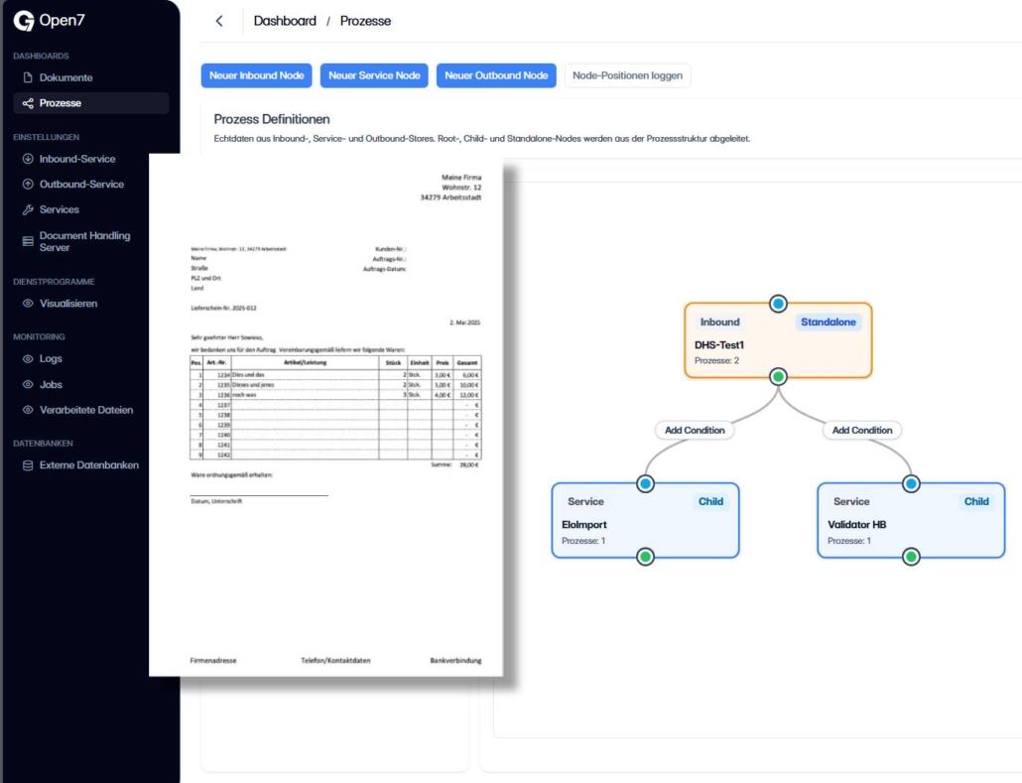The height and width of the screenshot is (783, 1022).
Task: Click the Outbound-Service arrow icon
Action: point(28,185)
